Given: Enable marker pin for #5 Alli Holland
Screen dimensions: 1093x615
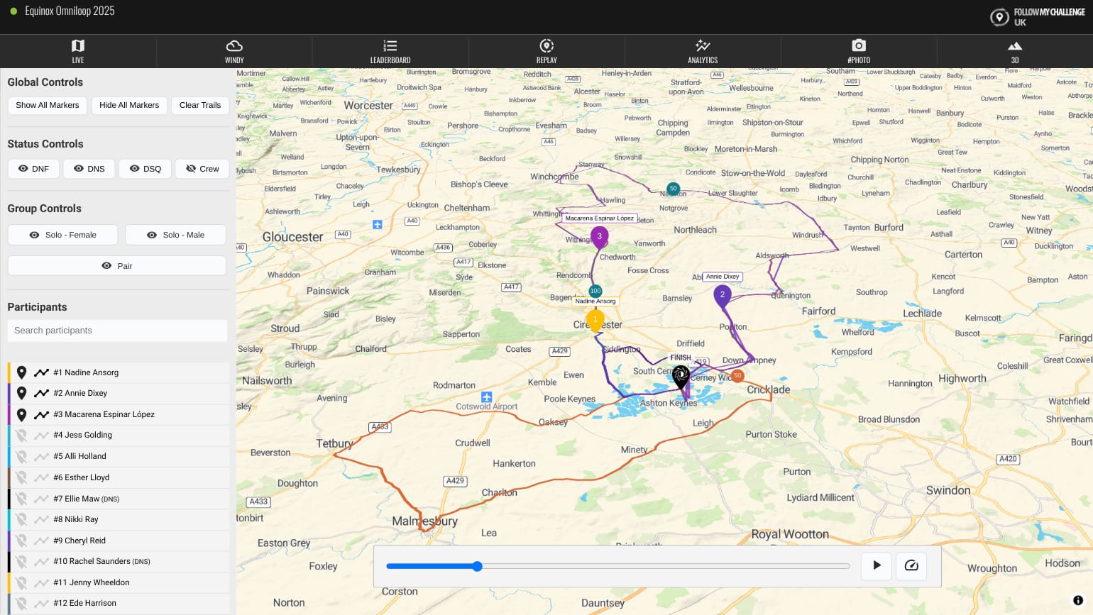Looking at the screenshot, I should pos(21,456).
